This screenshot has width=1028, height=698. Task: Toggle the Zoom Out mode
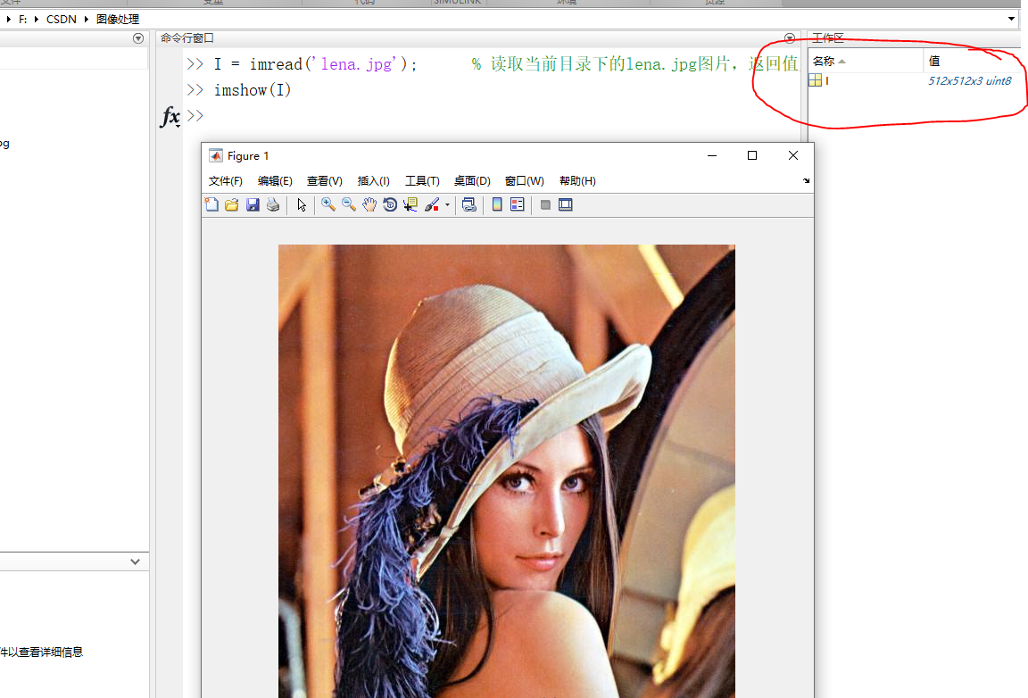(348, 204)
